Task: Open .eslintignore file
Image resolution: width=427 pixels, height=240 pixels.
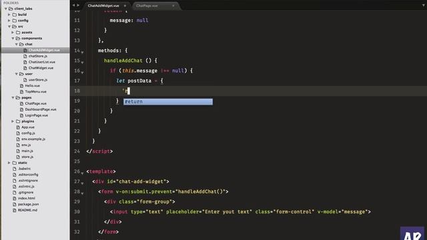Action: click(x=28, y=181)
